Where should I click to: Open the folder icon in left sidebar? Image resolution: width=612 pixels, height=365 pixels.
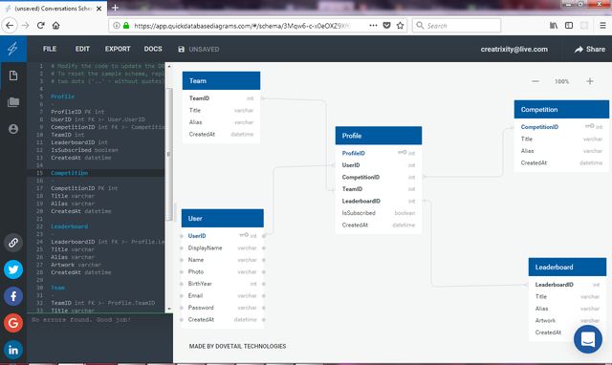13,102
